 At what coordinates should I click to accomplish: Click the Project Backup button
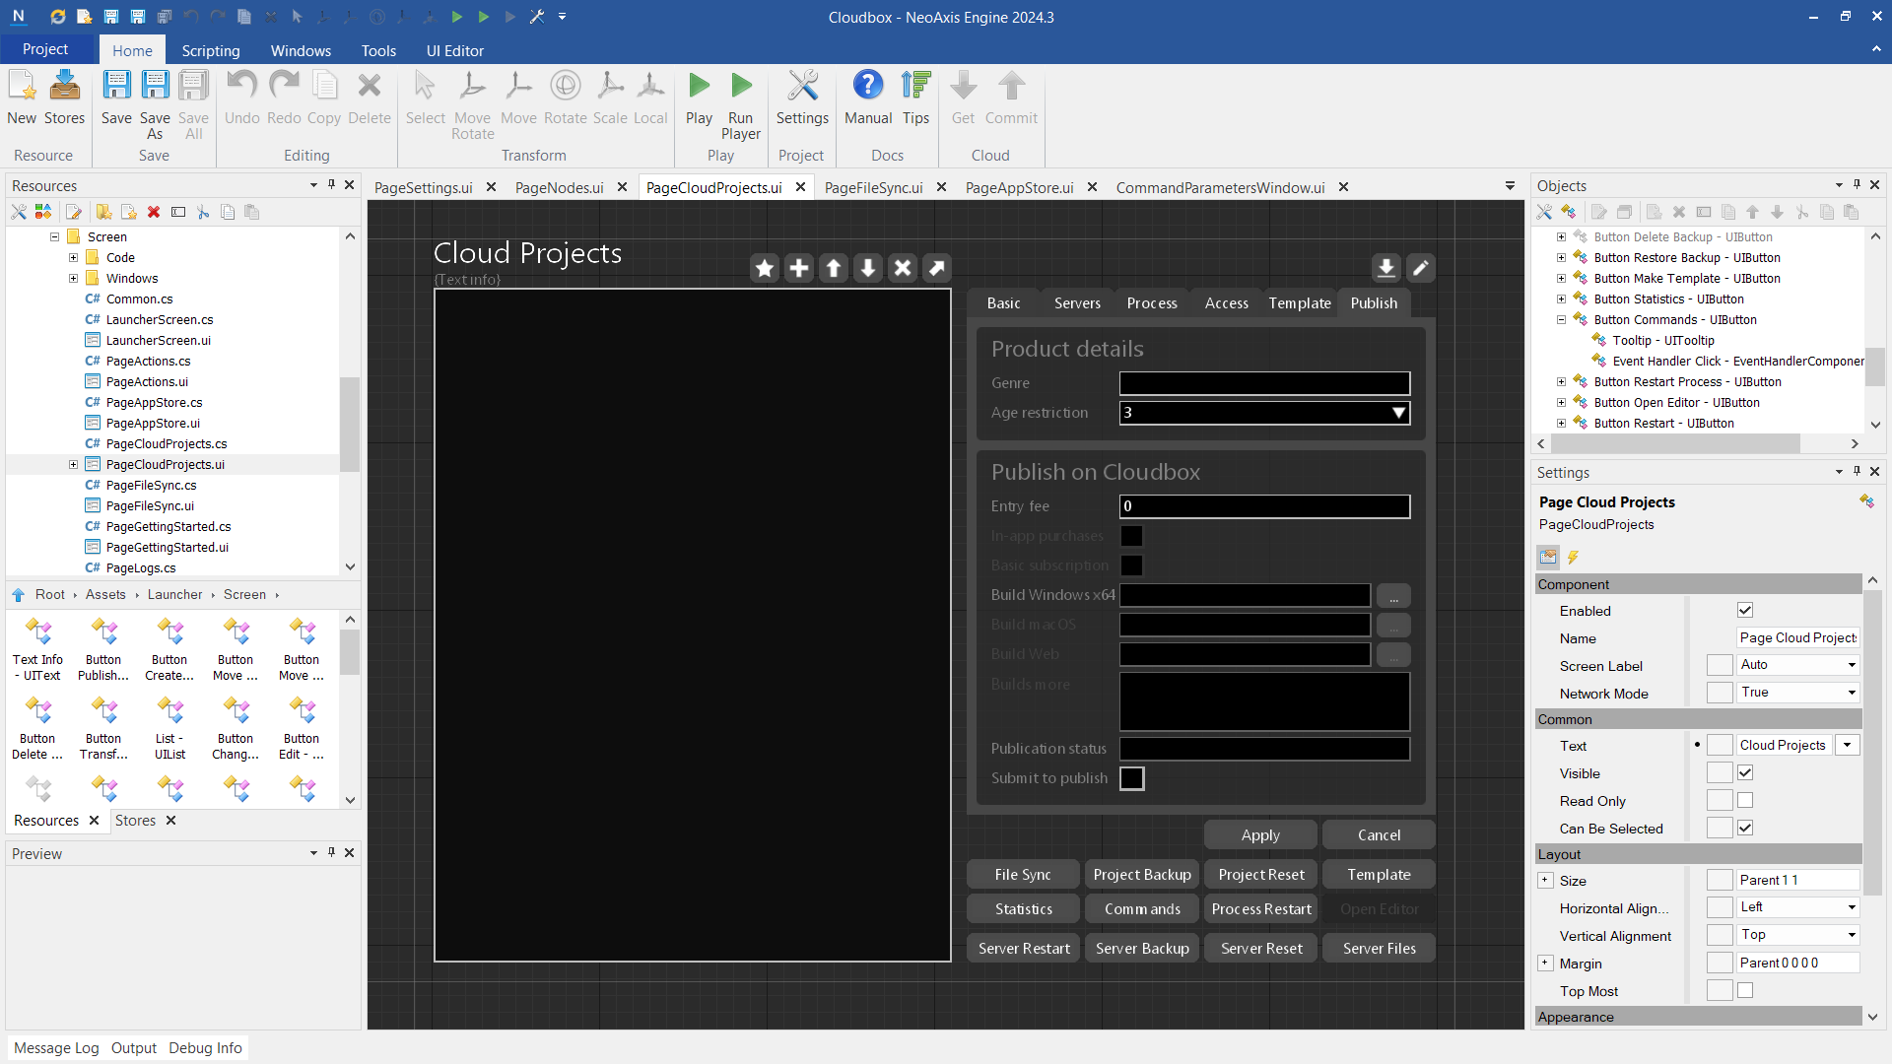coord(1142,875)
